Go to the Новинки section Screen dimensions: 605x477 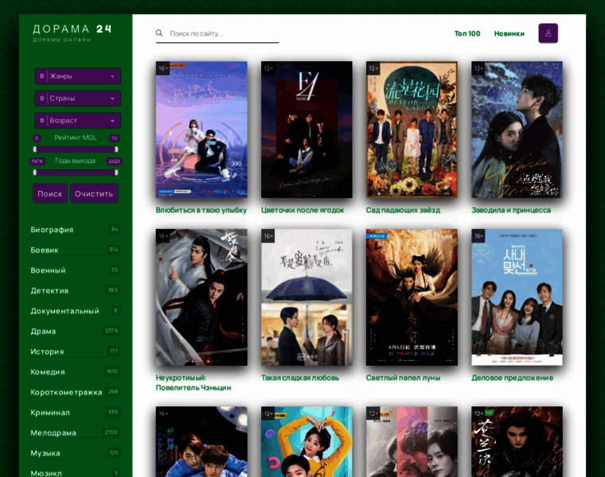click(x=509, y=33)
